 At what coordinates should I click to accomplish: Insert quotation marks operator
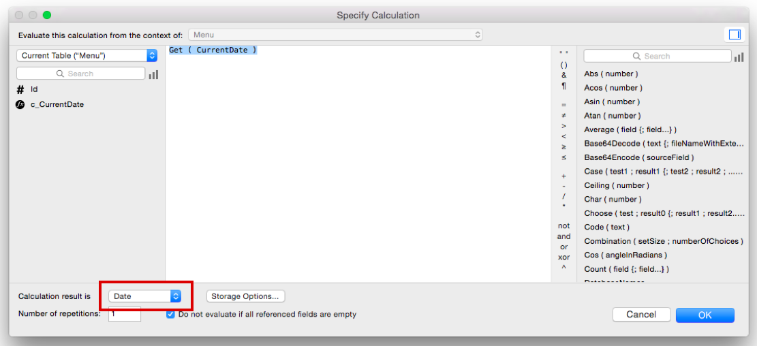(563, 53)
